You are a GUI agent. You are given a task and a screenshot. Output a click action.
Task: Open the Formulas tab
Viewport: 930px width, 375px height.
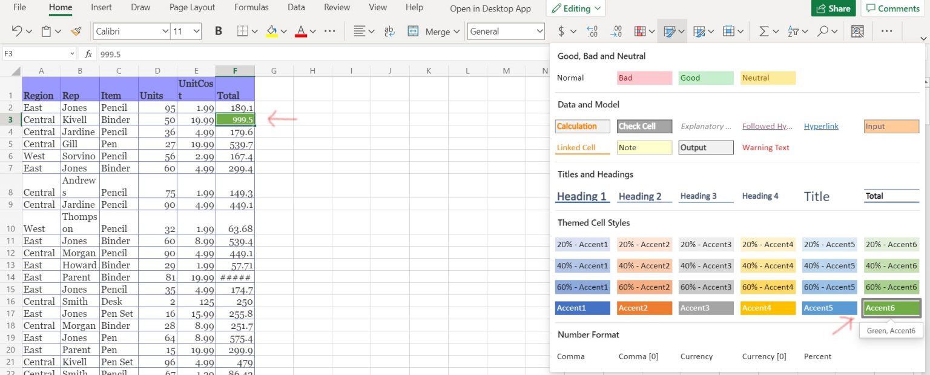pos(251,8)
